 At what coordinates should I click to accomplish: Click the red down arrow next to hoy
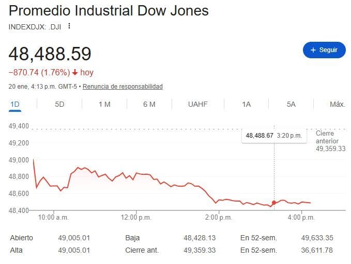coord(74,73)
